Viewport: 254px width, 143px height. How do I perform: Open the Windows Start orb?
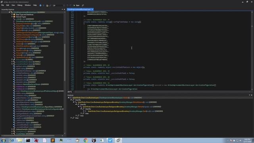coord(4,140)
